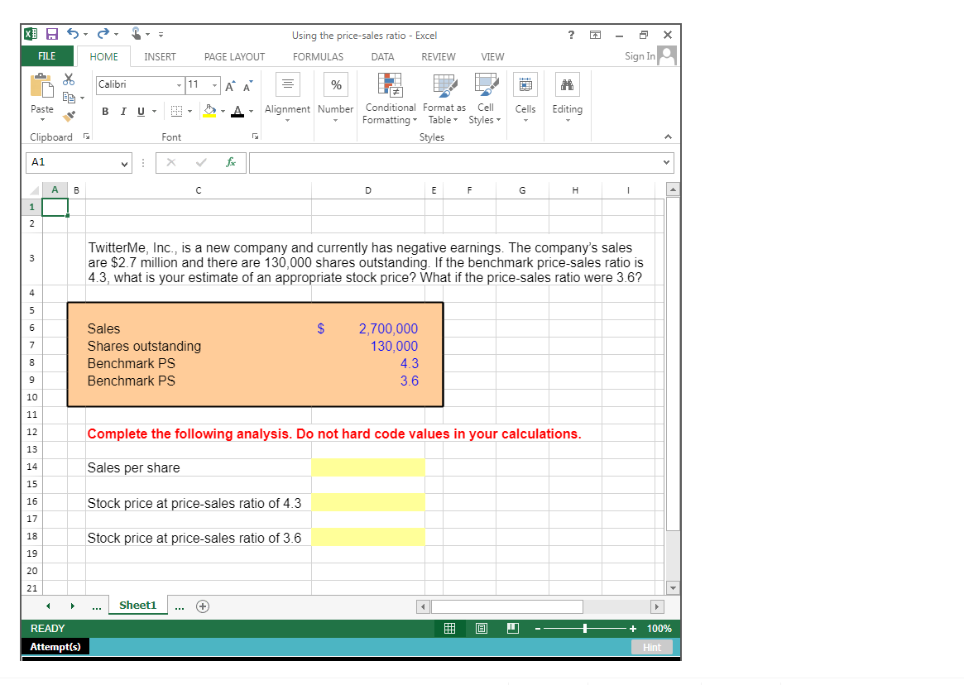
Task: Open the Editing binoculars group
Action: 567,84
